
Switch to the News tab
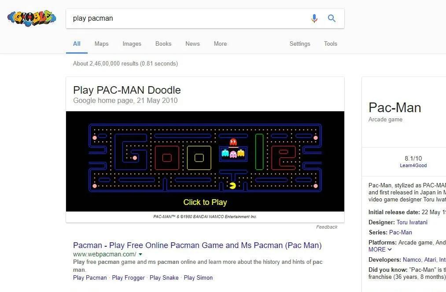pyautogui.click(x=192, y=44)
